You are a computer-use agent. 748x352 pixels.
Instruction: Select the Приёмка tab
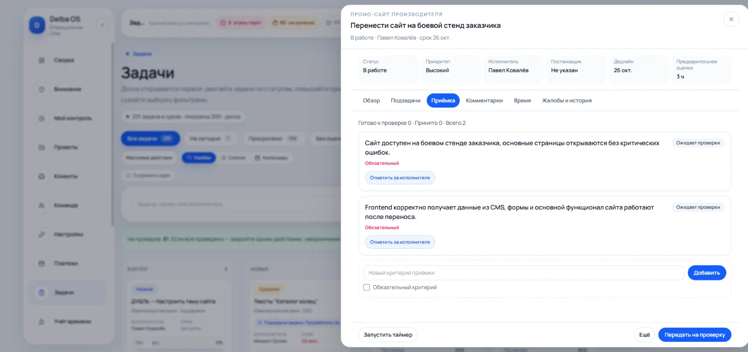click(x=443, y=100)
